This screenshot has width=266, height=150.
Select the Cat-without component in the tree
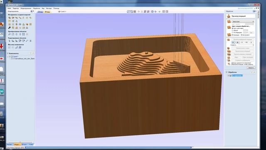pyautogui.click(x=25, y=58)
